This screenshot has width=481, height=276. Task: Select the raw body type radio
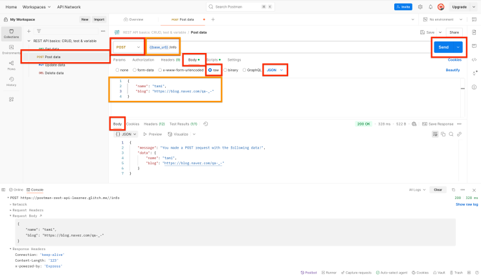click(210, 70)
